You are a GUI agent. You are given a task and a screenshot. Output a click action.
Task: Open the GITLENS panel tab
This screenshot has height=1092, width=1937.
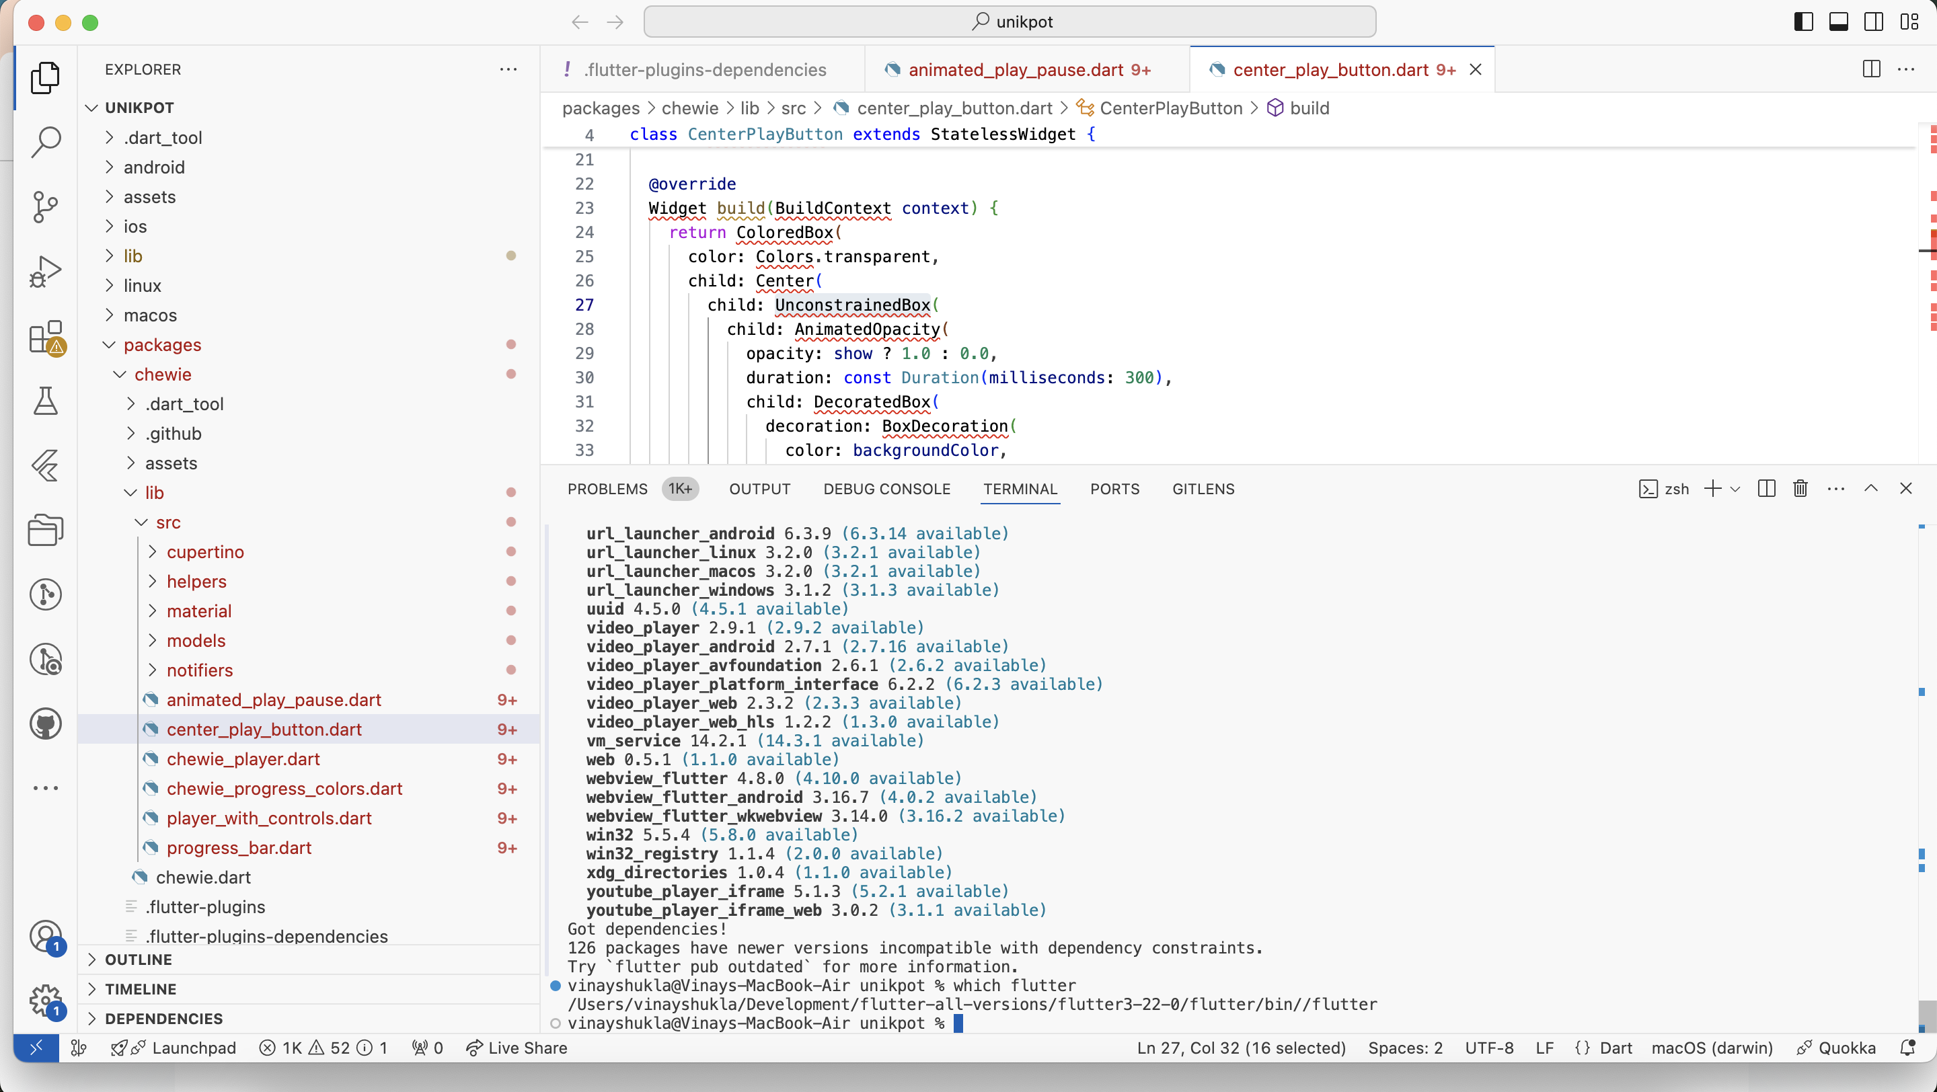[1203, 488]
